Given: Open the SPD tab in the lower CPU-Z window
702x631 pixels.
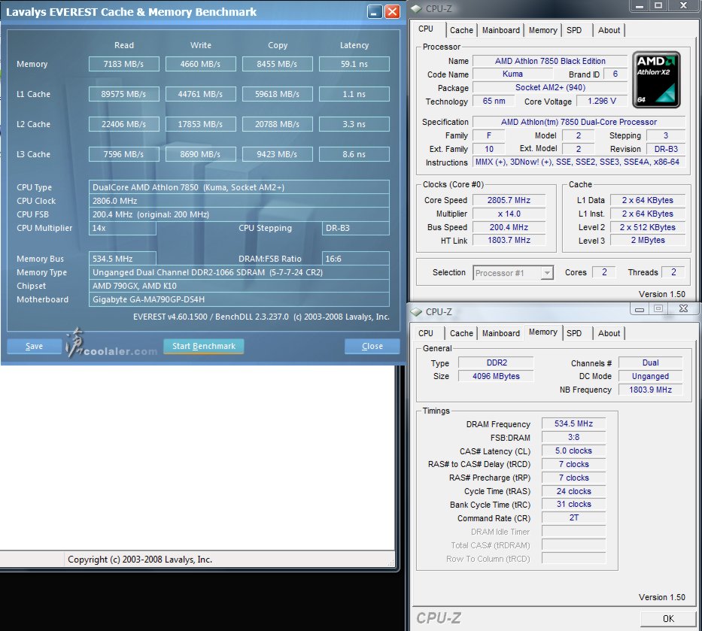Looking at the screenshot, I should pos(574,333).
